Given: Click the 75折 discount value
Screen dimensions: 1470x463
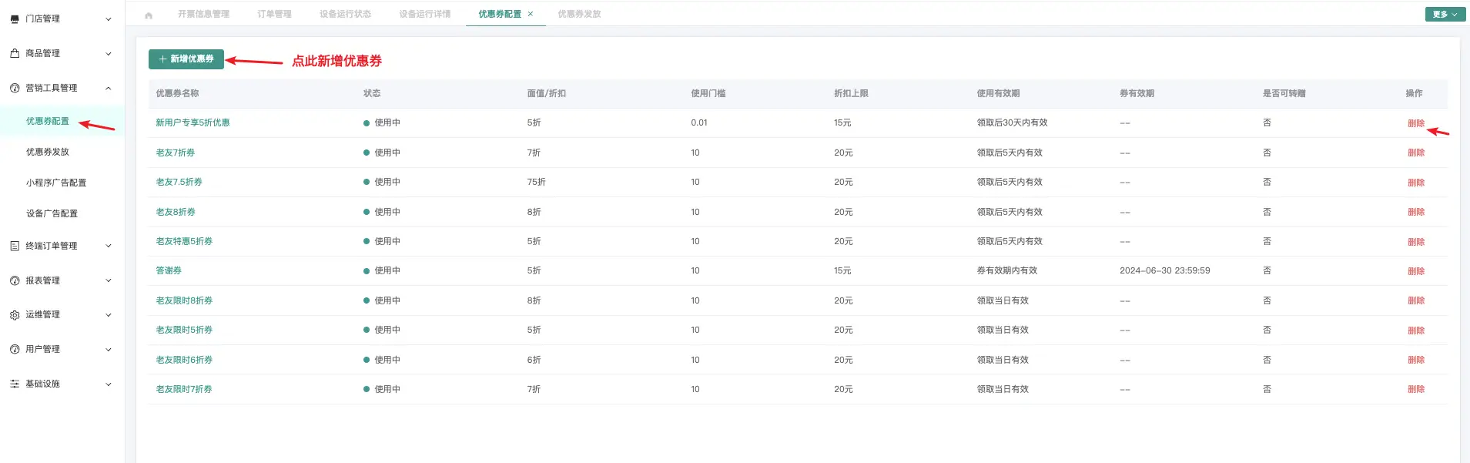Looking at the screenshot, I should (x=536, y=182).
